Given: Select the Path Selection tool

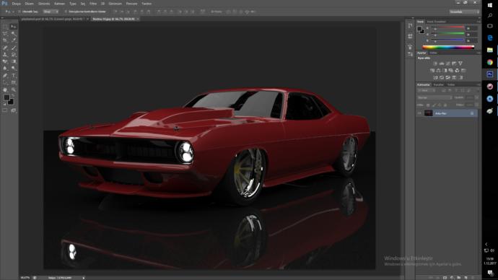Looking at the screenshot, I should pyautogui.click(x=5, y=82).
